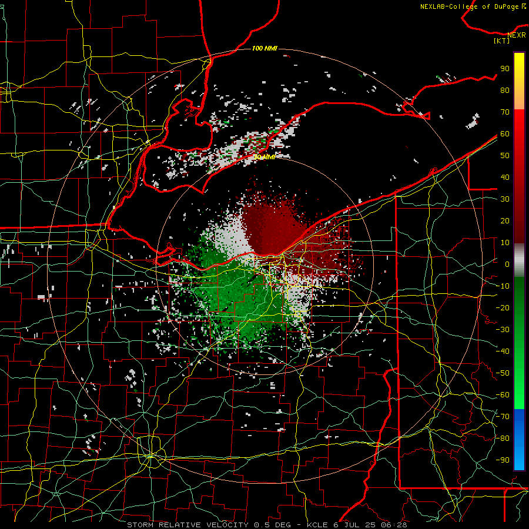Click the -70 legend value
The image size is (529, 529).
[x=503, y=417]
